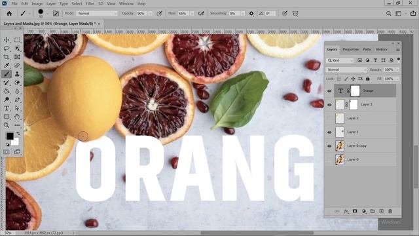Add a layer mask from panel bottom
This screenshot has height=236, width=419.
355,211
